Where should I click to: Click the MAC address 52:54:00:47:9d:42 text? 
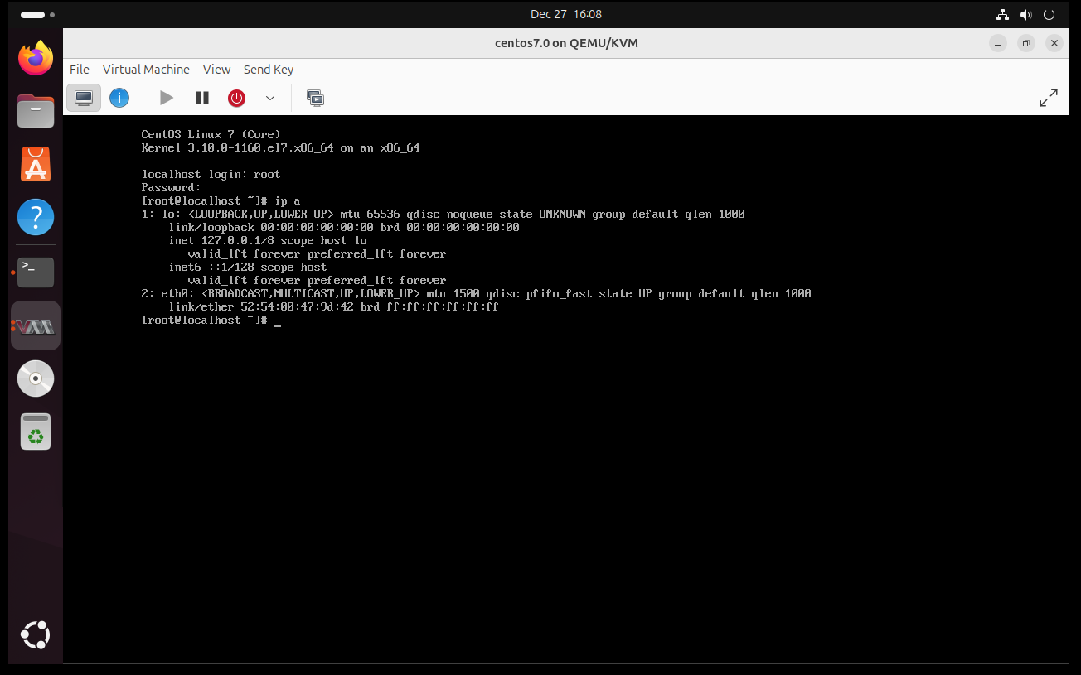click(297, 306)
